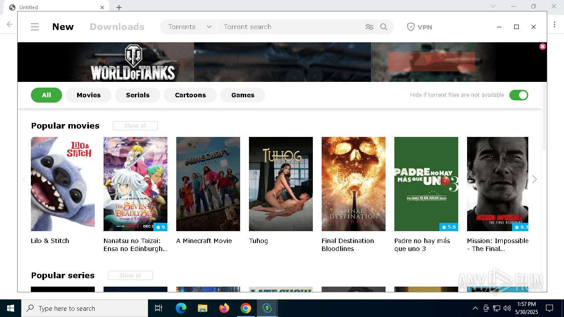Click the VPN label
This screenshot has width=564, height=317.
(x=425, y=27)
